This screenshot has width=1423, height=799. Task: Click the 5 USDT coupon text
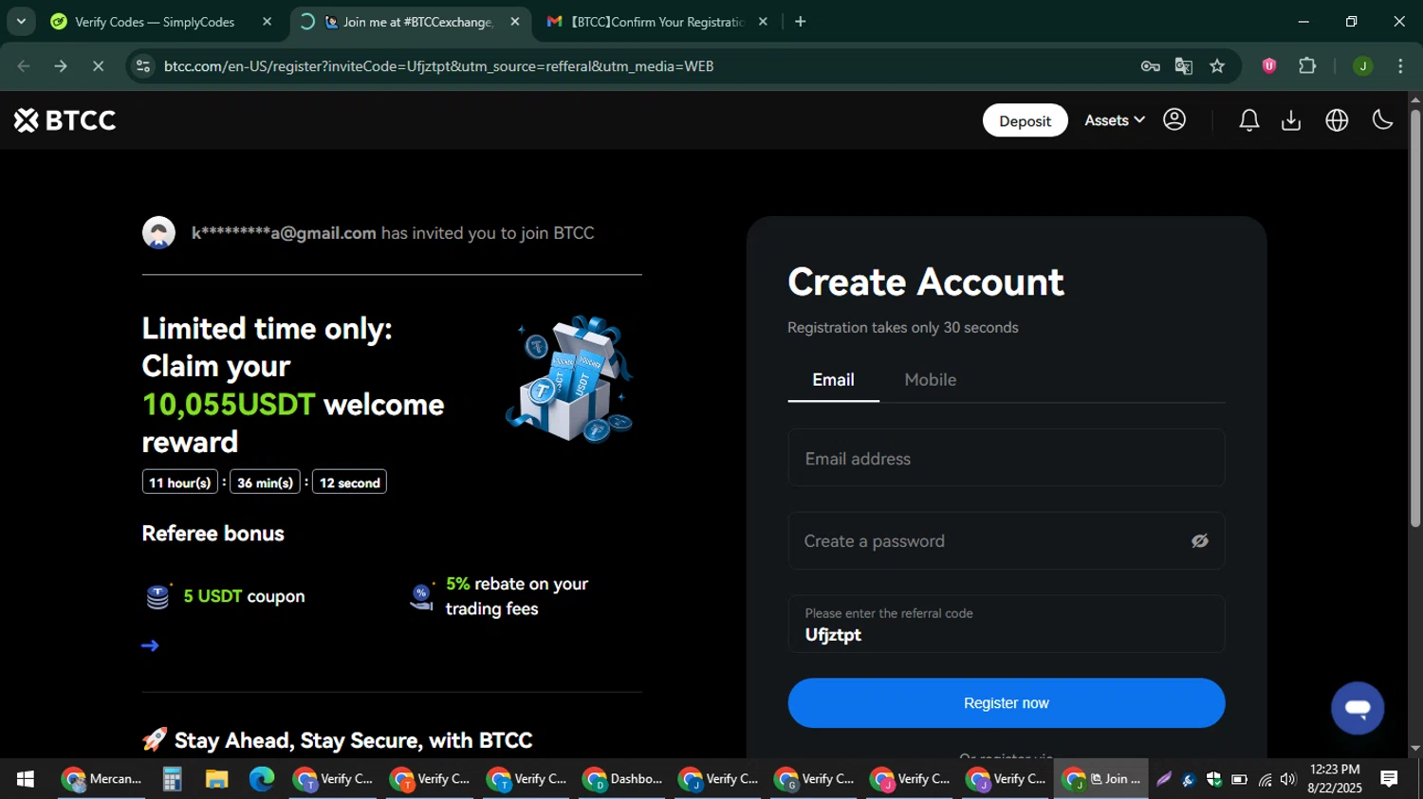pyautogui.click(x=244, y=596)
